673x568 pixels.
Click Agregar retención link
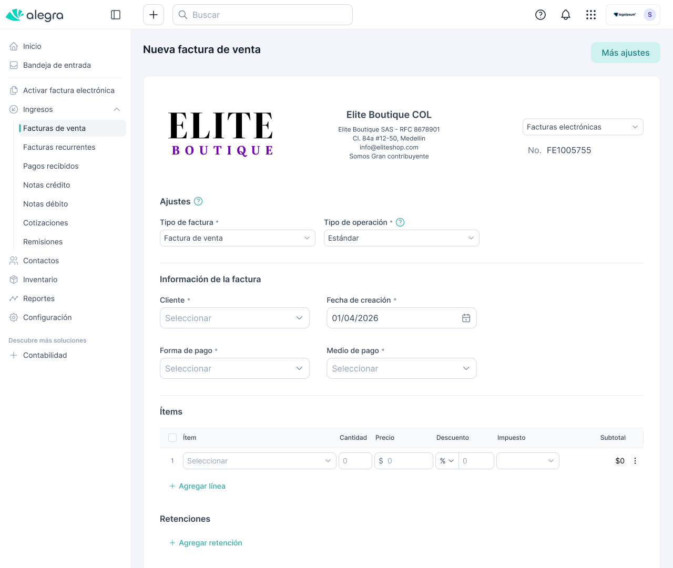pos(206,543)
